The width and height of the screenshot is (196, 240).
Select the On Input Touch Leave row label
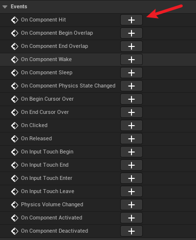coord(47,191)
